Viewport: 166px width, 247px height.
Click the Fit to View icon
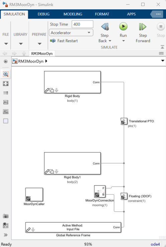6,83
